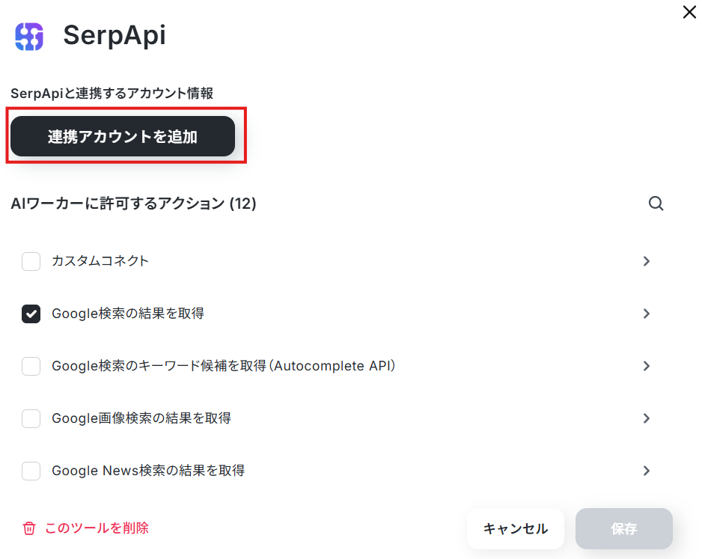The width and height of the screenshot is (708, 559).
Task: Click the trash can delete icon
Action: pos(29,528)
